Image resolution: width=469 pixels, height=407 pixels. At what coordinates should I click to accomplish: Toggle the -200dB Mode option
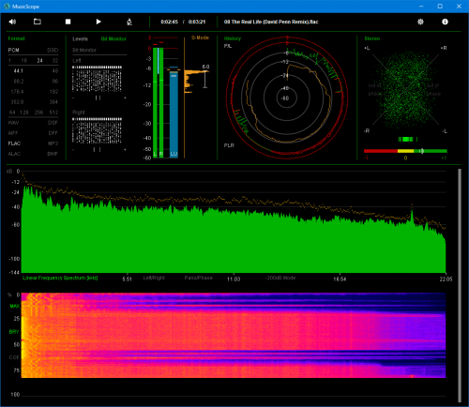pos(280,278)
